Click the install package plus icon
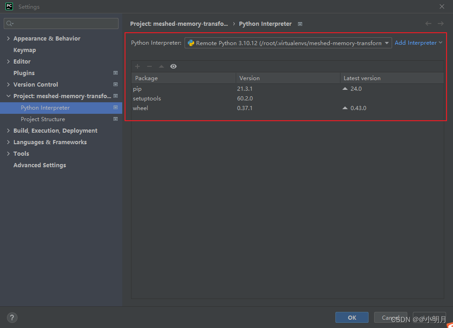 click(x=137, y=66)
